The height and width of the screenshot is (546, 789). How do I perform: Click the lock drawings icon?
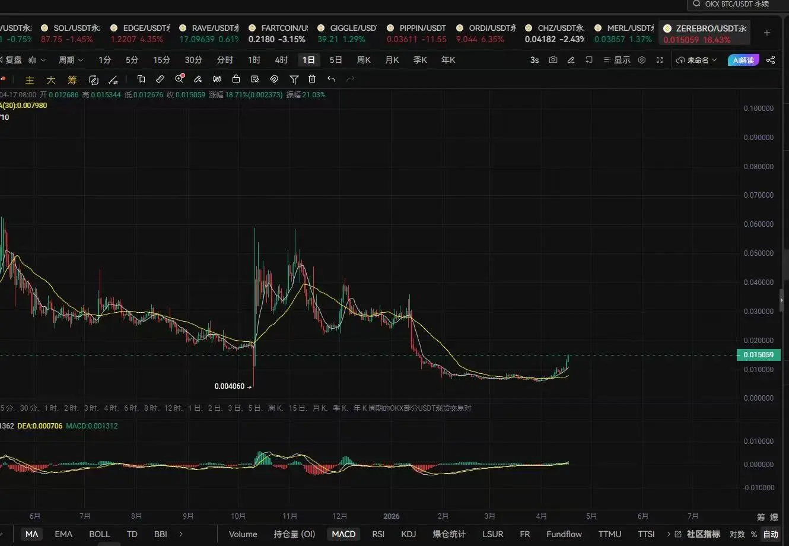236,79
